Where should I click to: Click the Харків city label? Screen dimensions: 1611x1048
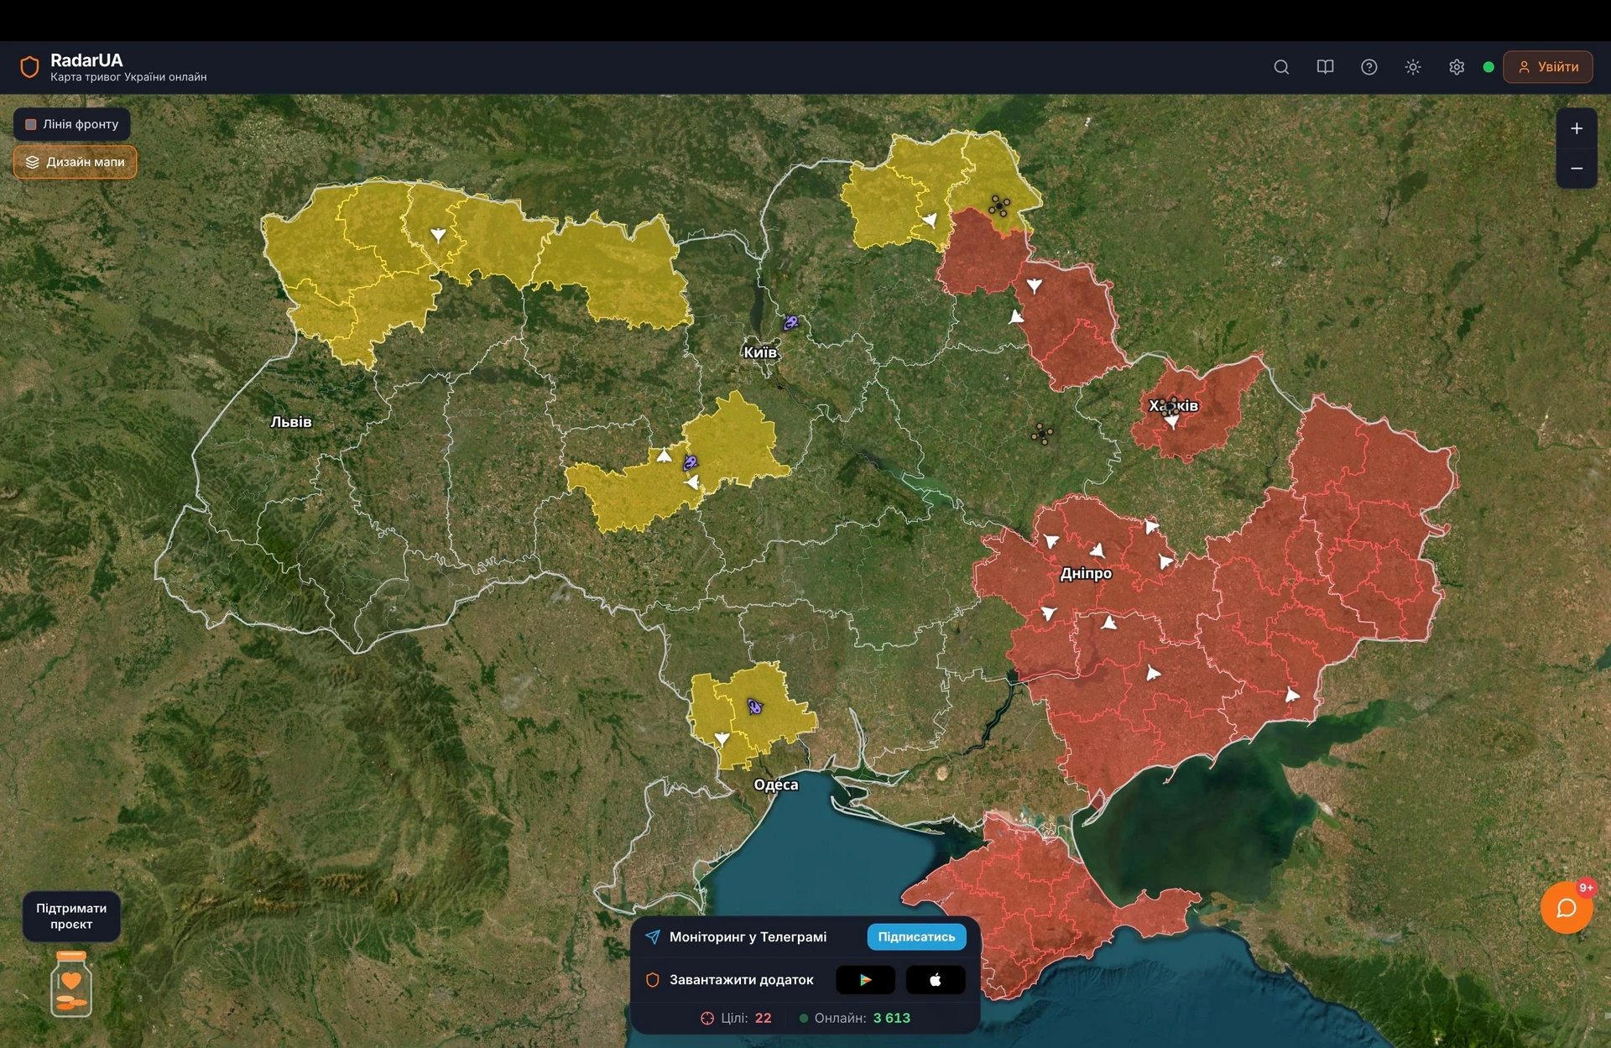point(1173,406)
